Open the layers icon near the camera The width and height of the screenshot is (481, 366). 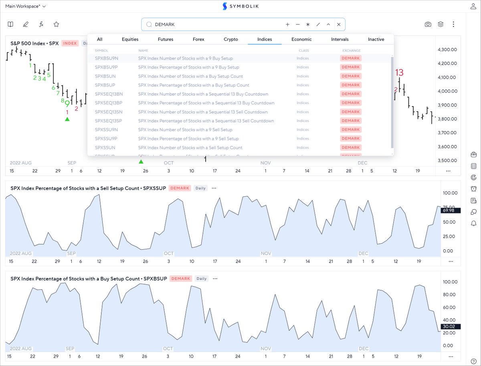coord(441,24)
